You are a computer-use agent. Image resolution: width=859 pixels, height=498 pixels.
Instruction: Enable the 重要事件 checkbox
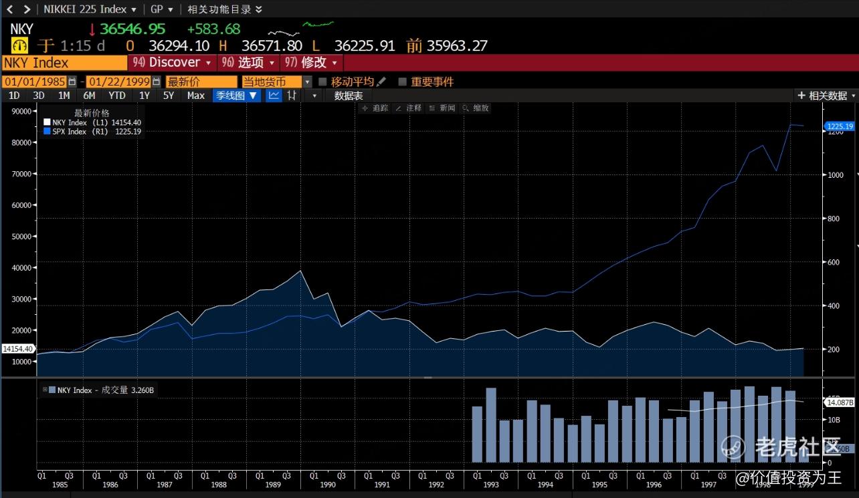tap(402, 82)
